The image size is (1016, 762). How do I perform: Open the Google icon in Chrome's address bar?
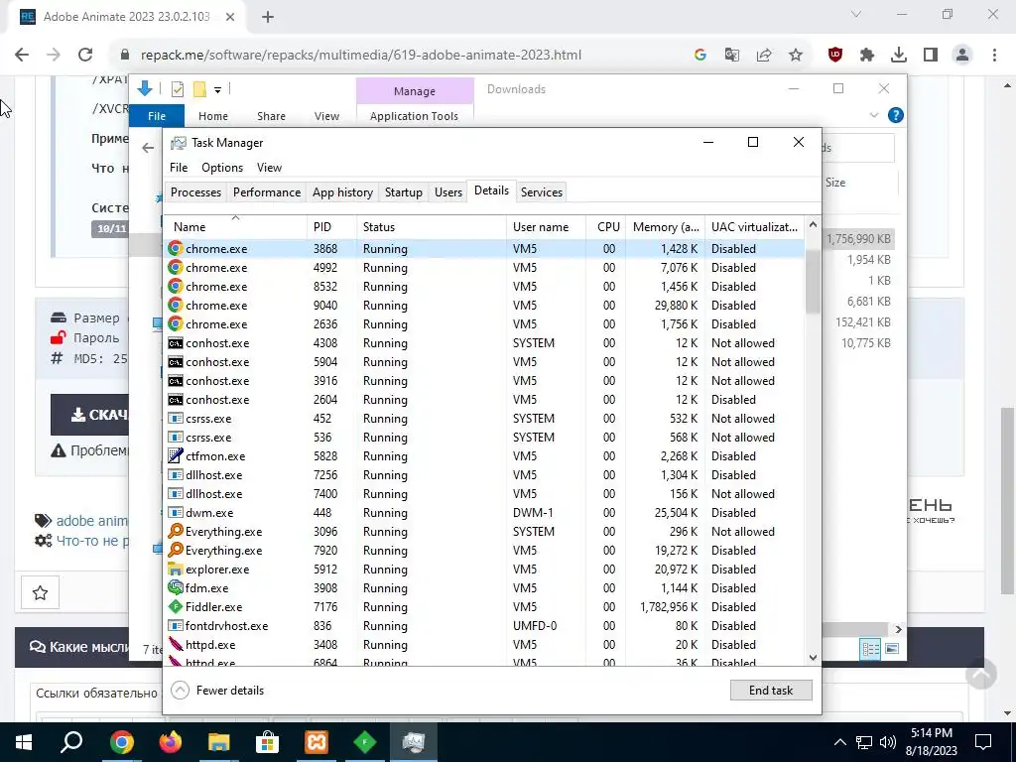(699, 56)
